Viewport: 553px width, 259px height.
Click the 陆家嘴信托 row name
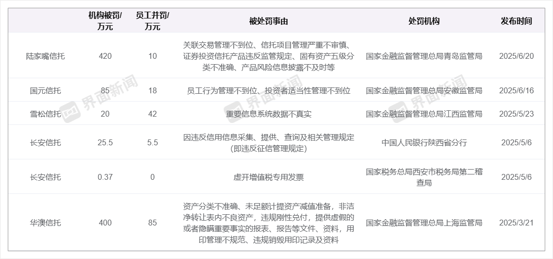(x=45, y=56)
